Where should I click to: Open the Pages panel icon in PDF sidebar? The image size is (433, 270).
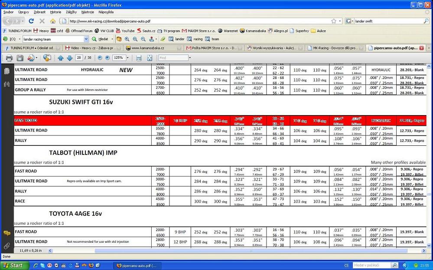click(7, 71)
